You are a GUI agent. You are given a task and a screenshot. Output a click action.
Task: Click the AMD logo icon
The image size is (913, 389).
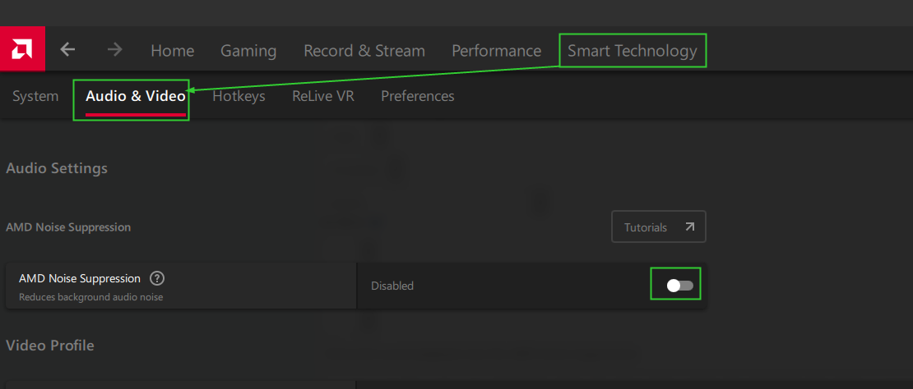[22, 49]
